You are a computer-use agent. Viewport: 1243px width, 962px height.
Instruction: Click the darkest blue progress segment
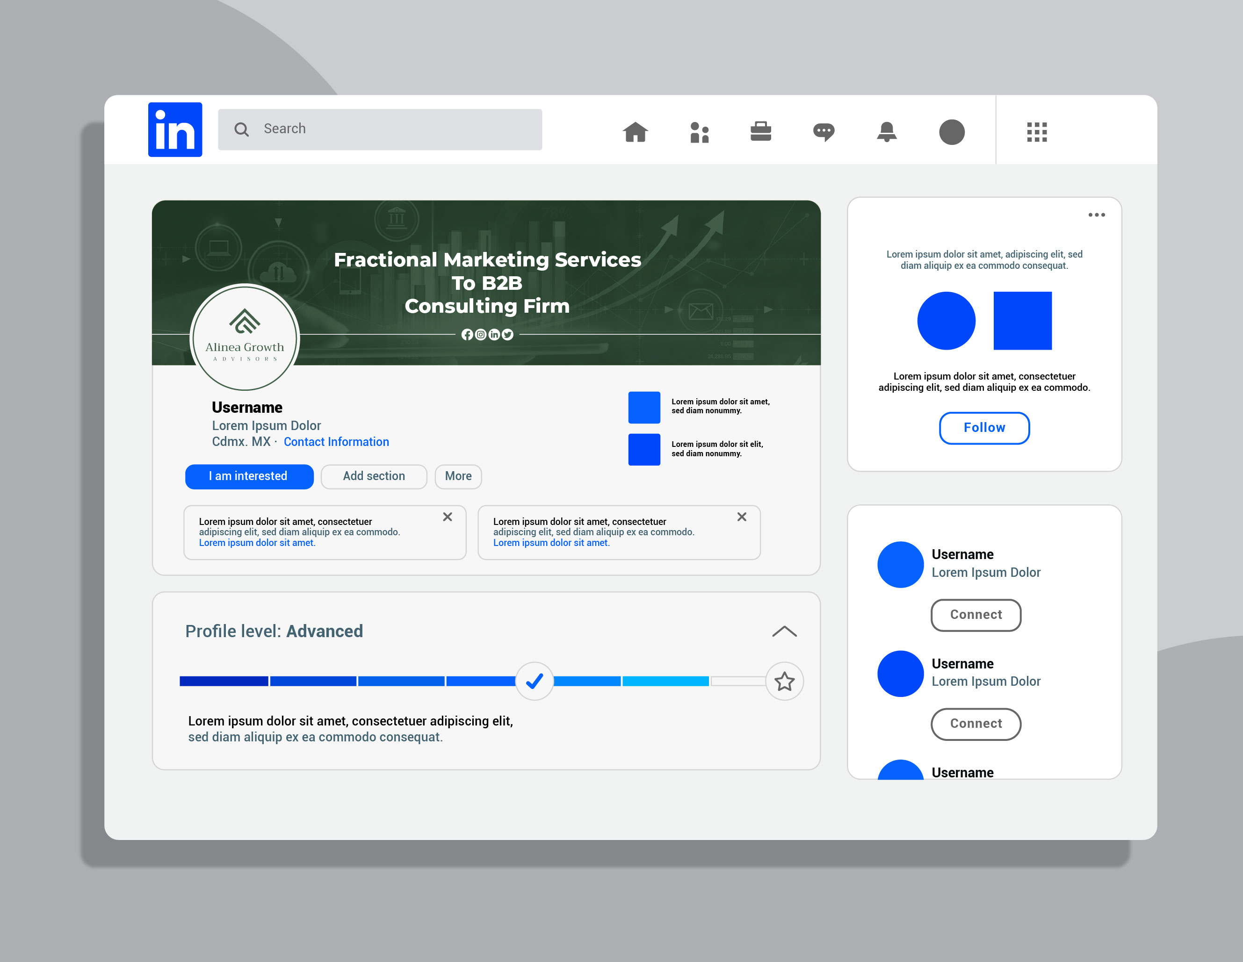point(224,681)
